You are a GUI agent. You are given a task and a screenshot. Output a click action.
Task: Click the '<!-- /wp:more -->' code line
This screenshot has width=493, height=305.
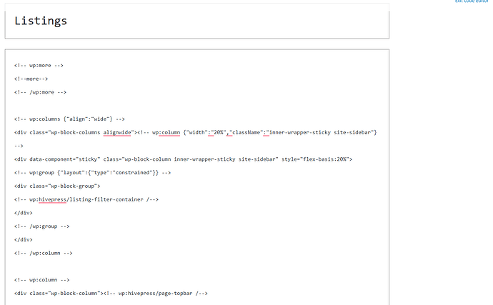click(40, 92)
